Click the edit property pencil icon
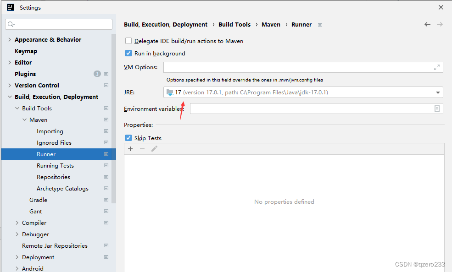Screen dimensions: 452x272 (154, 149)
